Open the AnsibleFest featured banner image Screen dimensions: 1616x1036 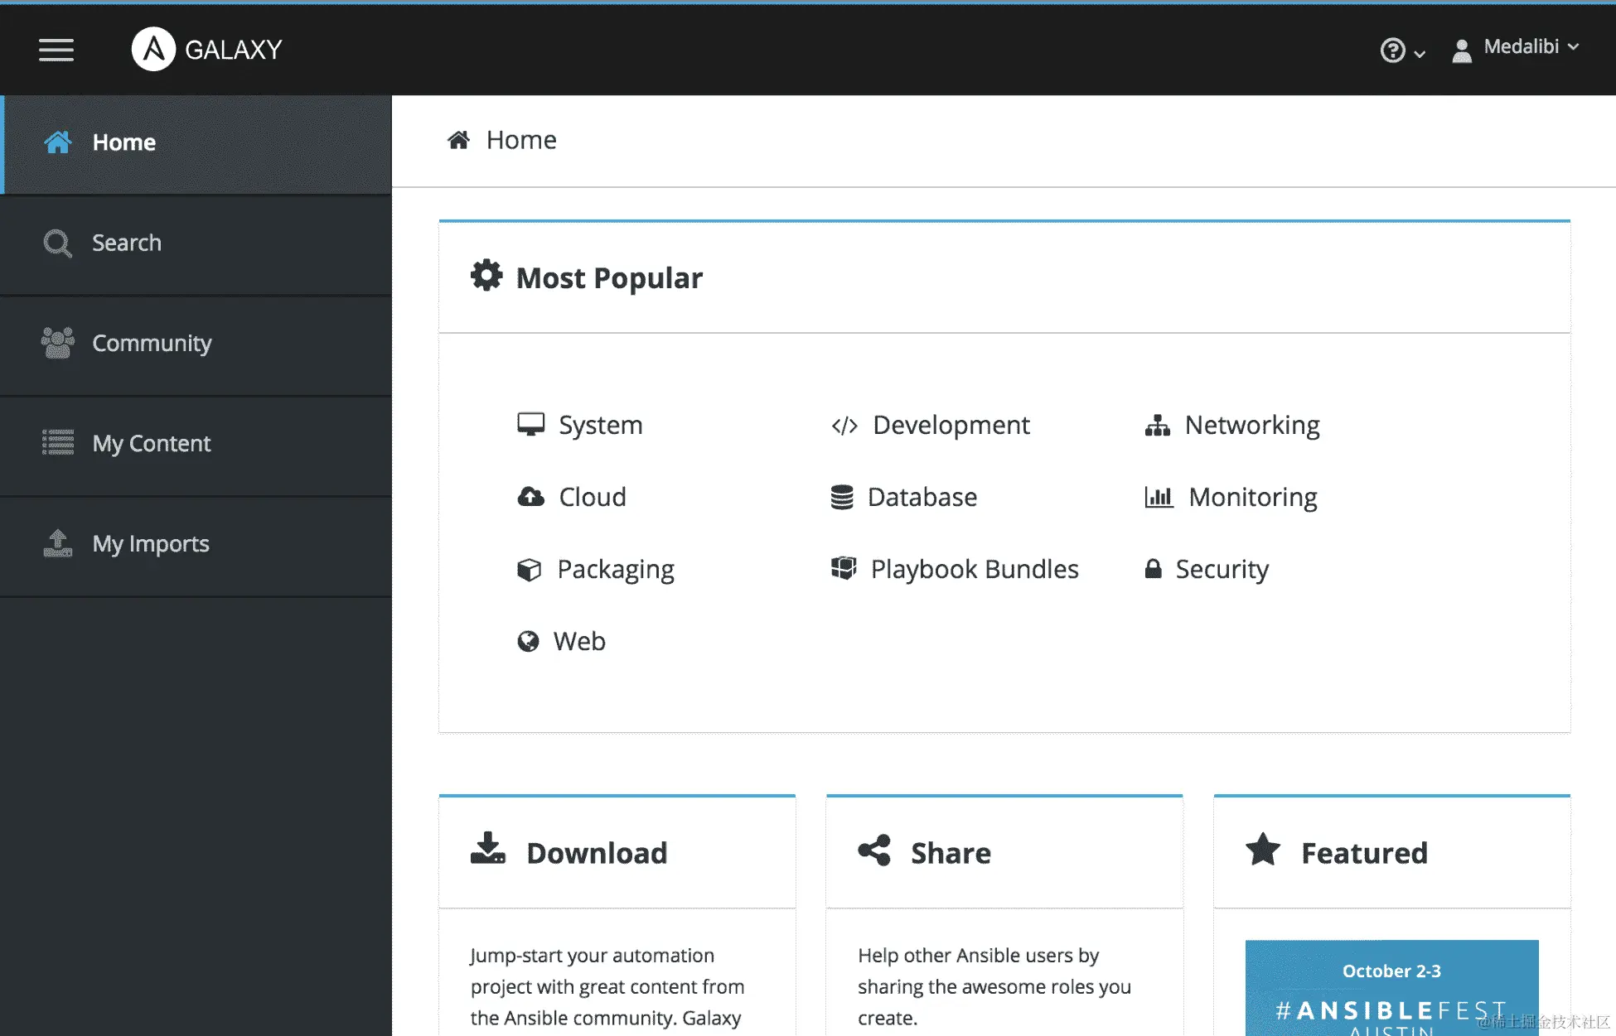click(1391, 987)
